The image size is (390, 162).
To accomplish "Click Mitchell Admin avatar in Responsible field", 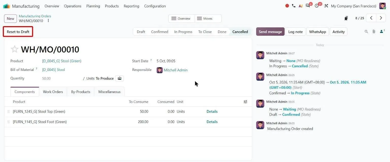I will tap(159, 70).
